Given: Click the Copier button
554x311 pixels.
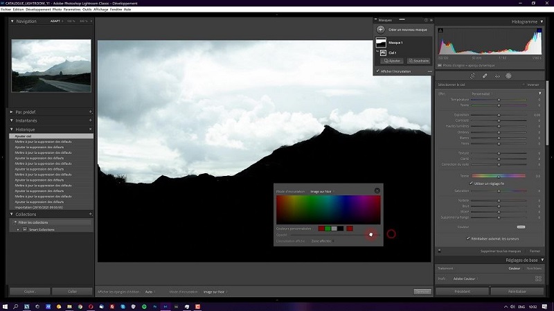Looking at the screenshot, I should click(x=30, y=292).
